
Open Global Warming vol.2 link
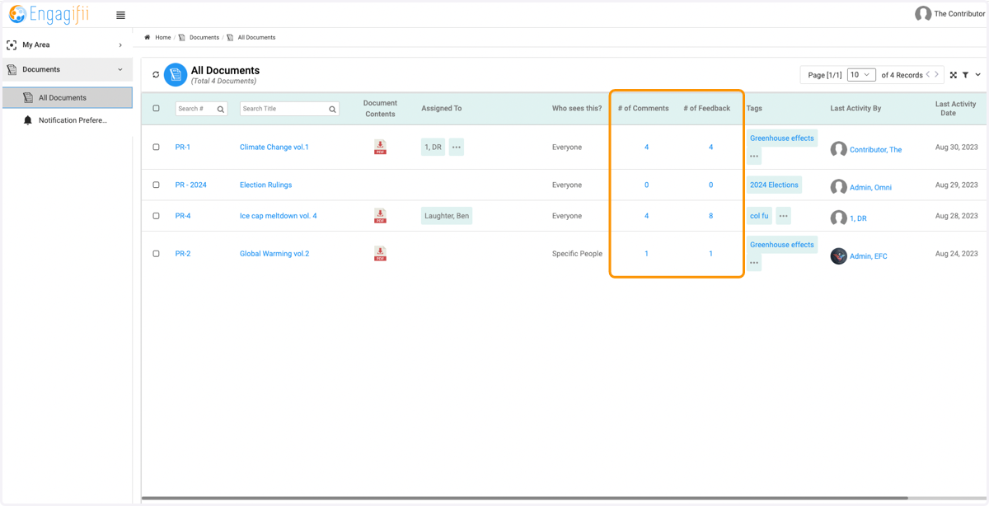coord(274,254)
